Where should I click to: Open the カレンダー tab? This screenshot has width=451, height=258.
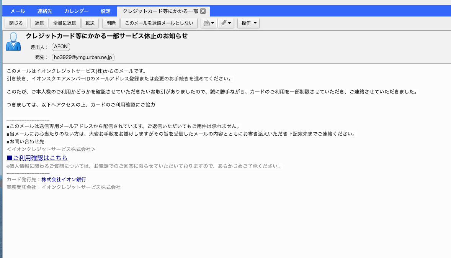click(x=76, y=11)
